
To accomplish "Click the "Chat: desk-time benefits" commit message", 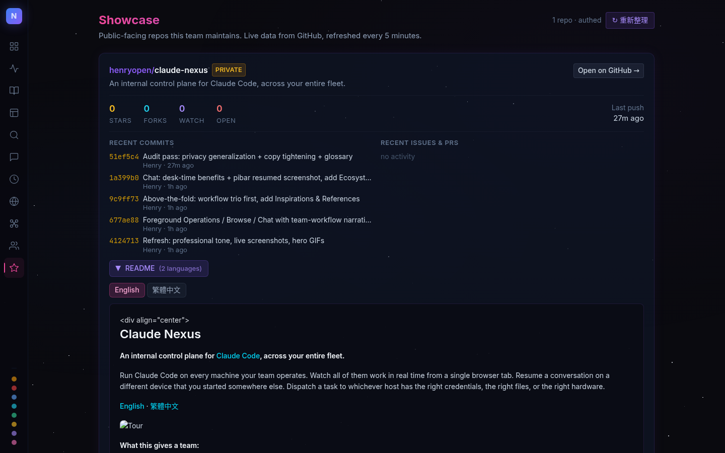I will click(257, 178).
